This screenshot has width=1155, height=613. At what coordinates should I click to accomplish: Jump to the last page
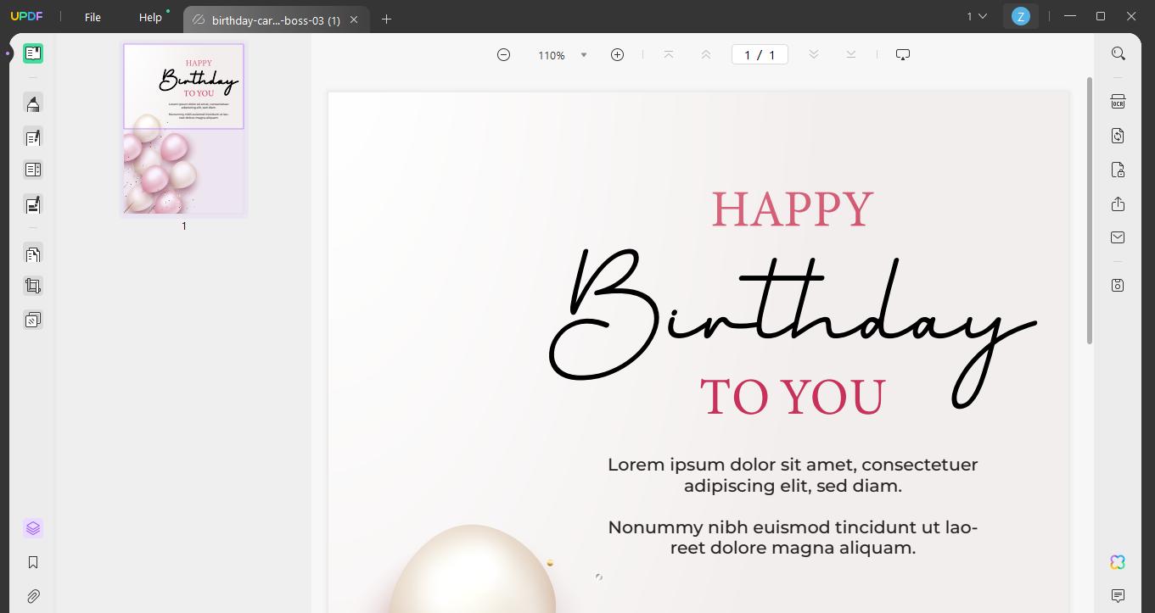pyautogui.click(x=850, y=54)
